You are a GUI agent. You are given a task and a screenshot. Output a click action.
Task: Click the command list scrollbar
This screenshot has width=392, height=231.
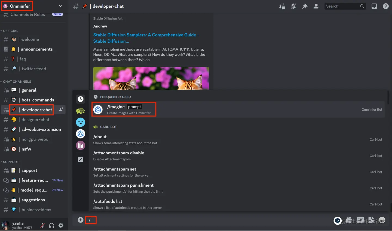(x=388, y=97)
